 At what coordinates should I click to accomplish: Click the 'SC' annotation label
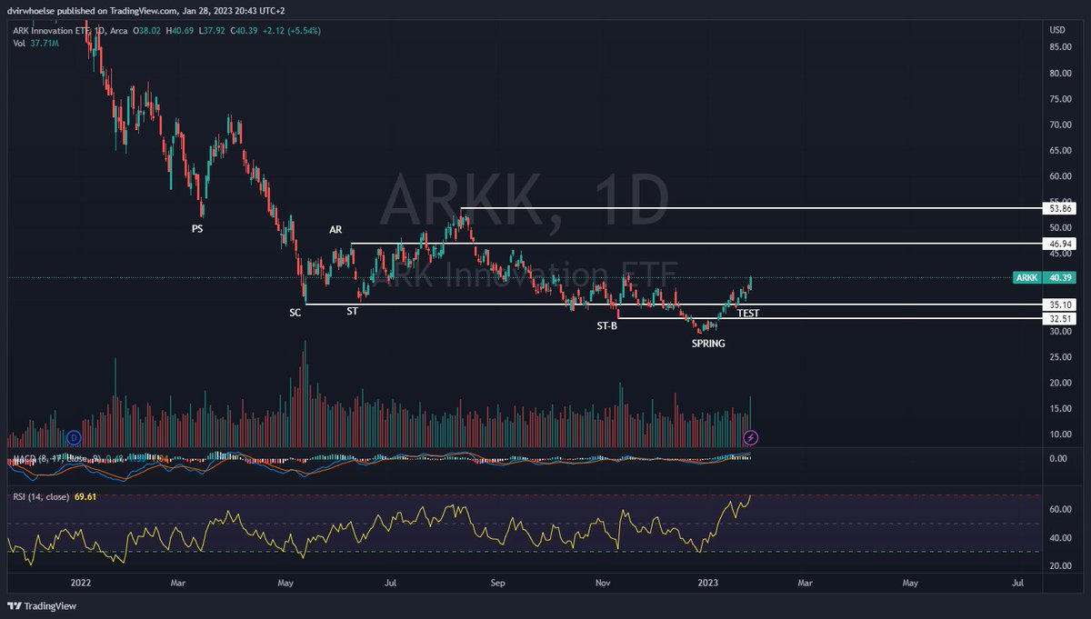pyautogui.click(x=295, y=312)
